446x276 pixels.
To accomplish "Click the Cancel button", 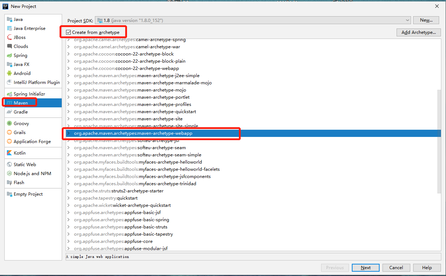I will pyautogui.click(x=396, y=268).
